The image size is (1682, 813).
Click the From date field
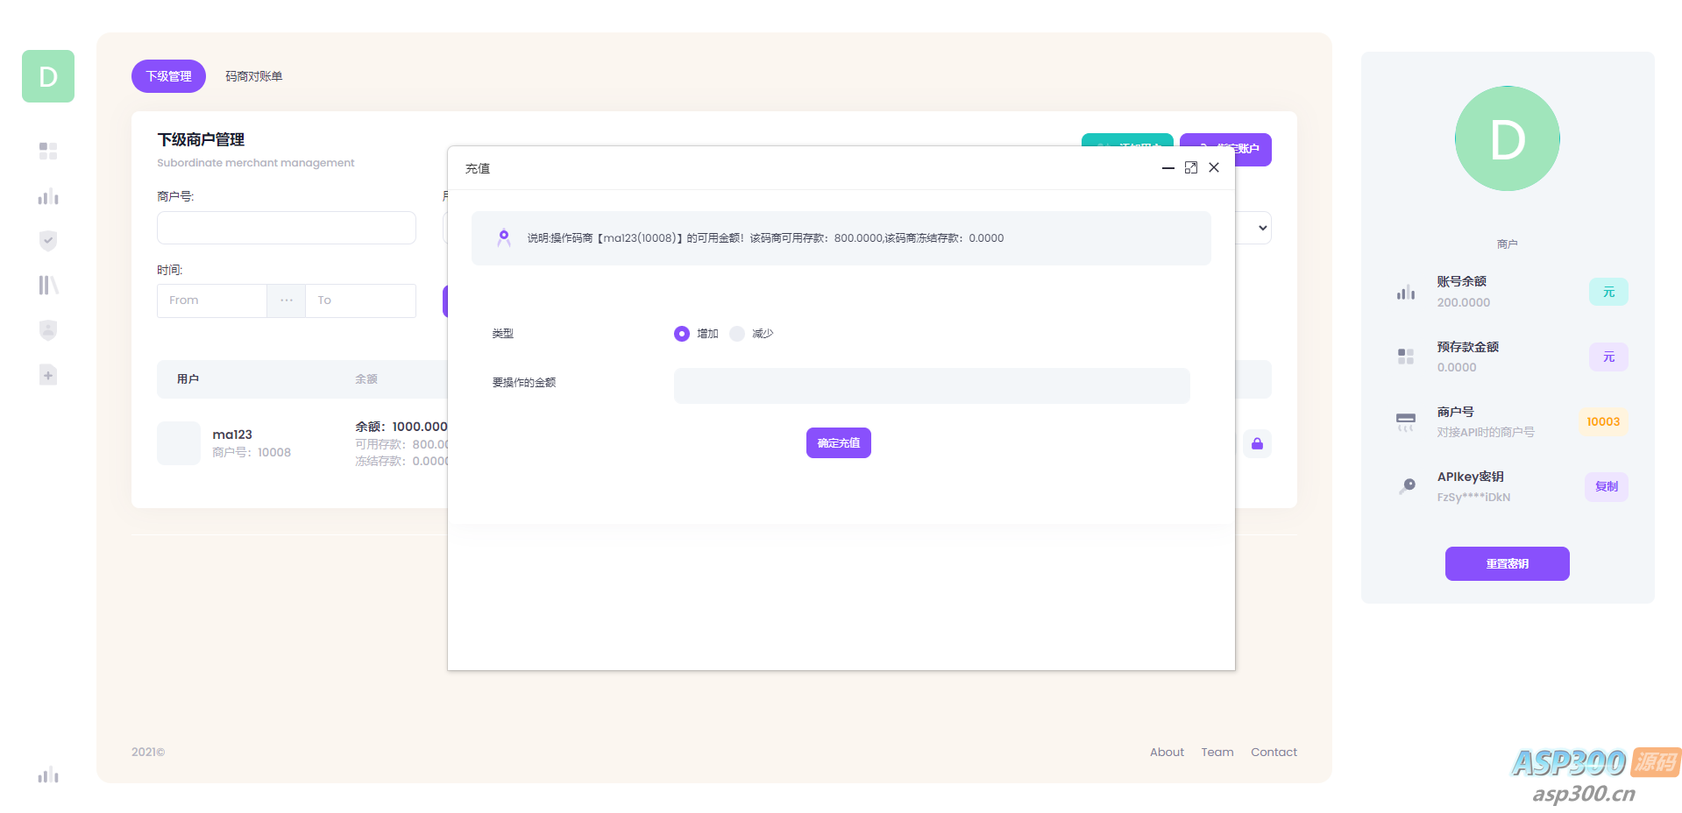pyautogui.click(x=212, y=300)
